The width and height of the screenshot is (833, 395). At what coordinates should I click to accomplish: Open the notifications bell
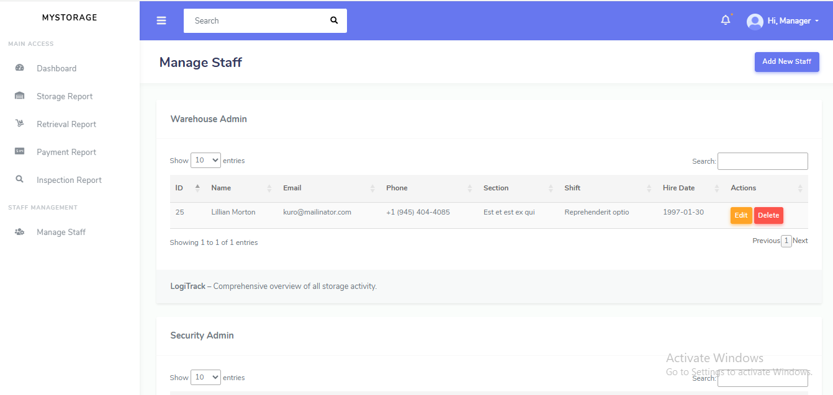coord(725,20)
